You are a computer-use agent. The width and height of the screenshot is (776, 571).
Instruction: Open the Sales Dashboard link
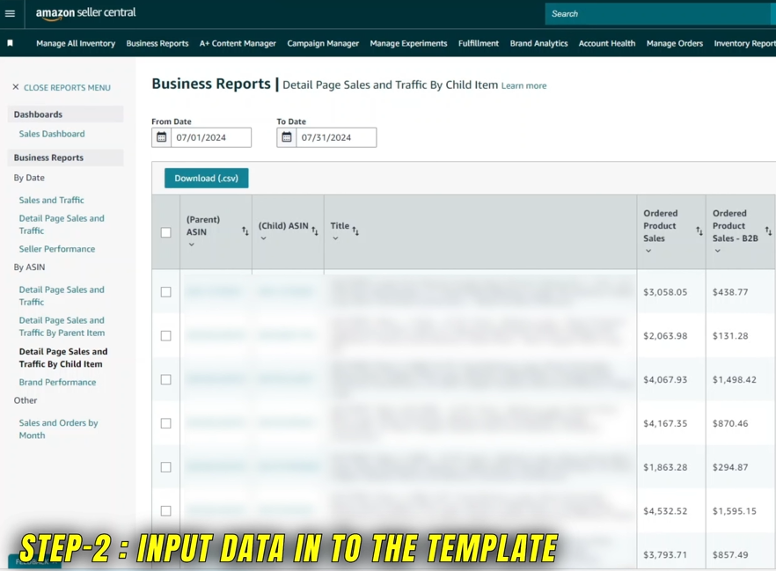click(52, 134)
